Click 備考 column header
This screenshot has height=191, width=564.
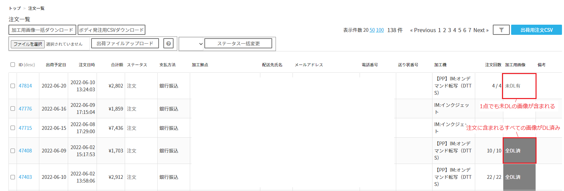pyautogui.click(x=542, y=65)
